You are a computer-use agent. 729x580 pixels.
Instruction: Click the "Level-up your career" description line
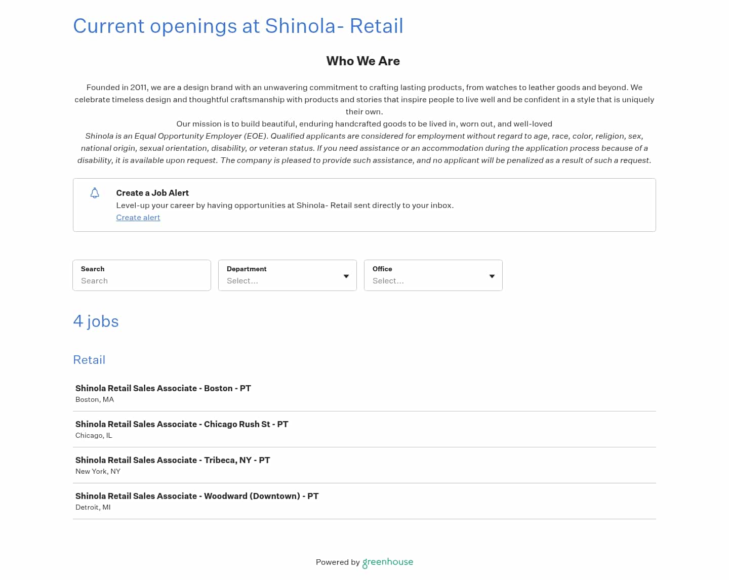coord(285,205)
